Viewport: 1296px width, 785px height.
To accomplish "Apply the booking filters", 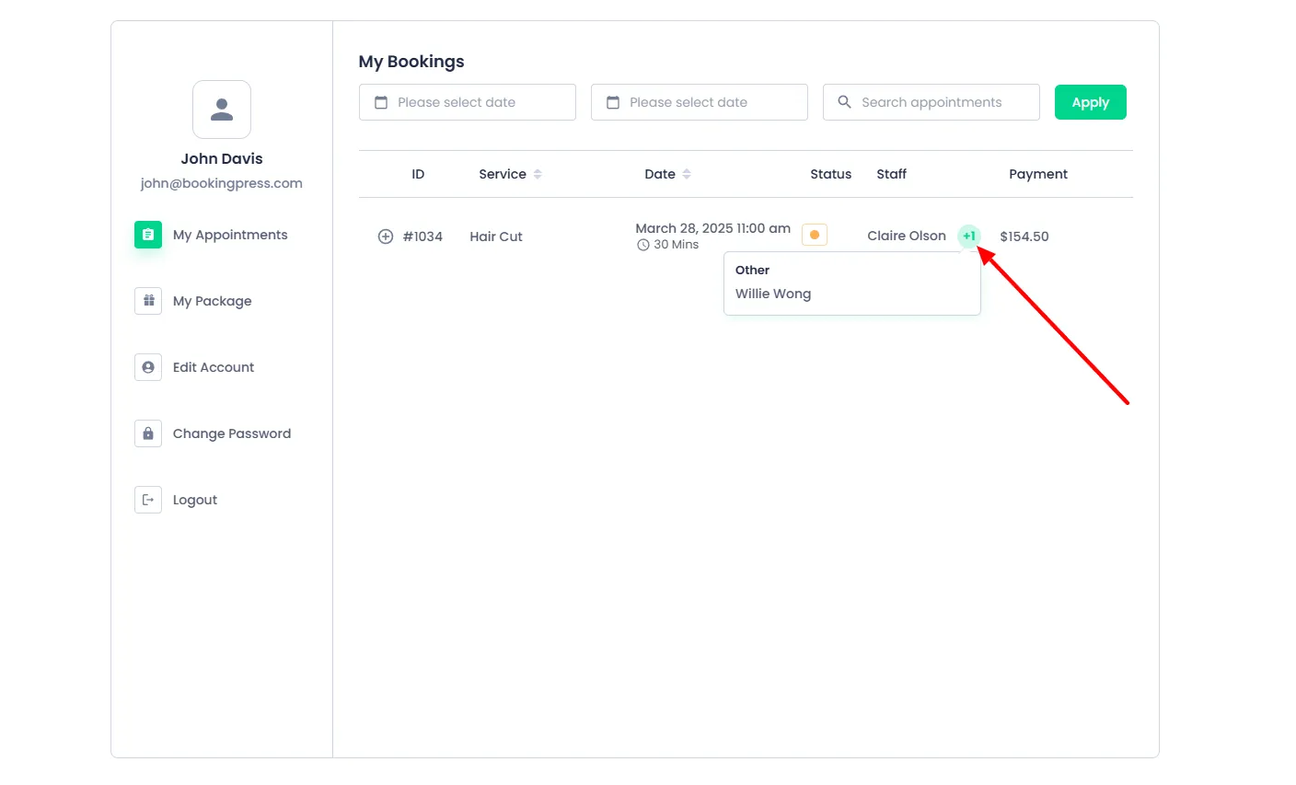I will pos(1091,102).
